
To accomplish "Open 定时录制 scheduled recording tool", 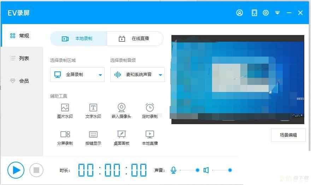I will tap(150, 111).
